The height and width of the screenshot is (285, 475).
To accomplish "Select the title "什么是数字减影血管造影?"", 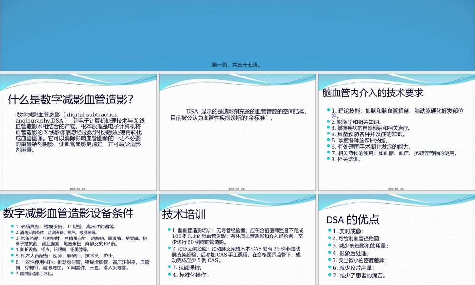I will 70,99.
